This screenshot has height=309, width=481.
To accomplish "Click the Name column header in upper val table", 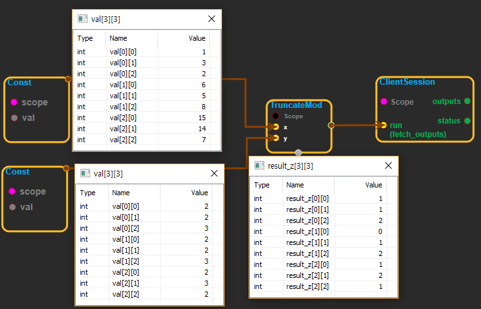I will click(x=118, y=39).
